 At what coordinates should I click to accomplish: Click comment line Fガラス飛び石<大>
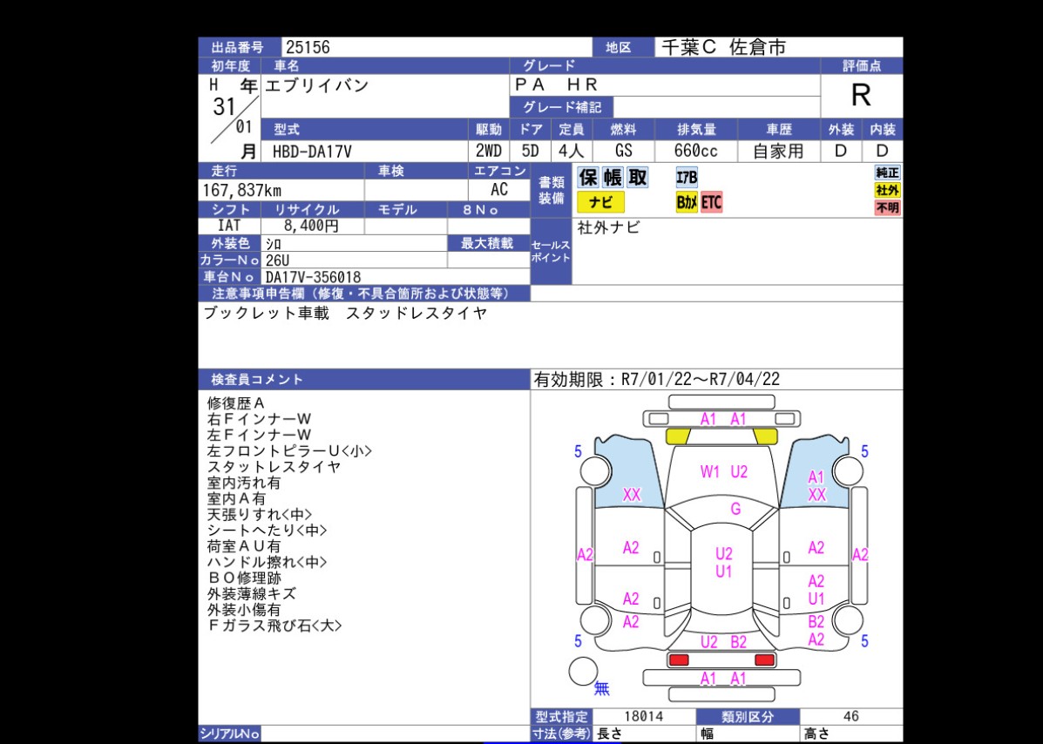tap(274, 626)
